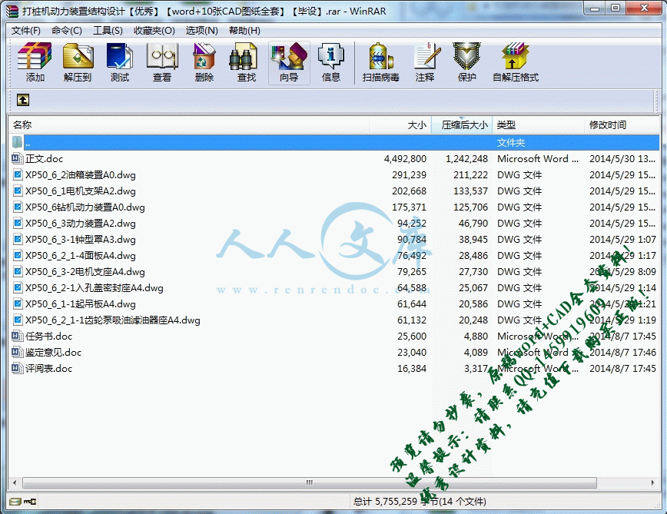Screen dimensions: 667x514
Task: Click the 添加 (Add) toolbar icon
Action: [x=35, y=56]
